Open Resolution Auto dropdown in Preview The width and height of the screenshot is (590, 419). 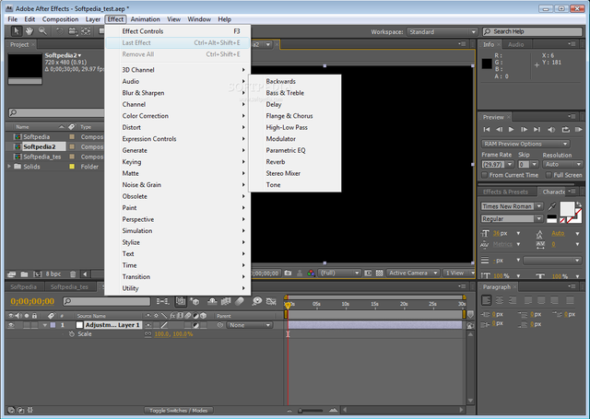(x=562, y=165)
